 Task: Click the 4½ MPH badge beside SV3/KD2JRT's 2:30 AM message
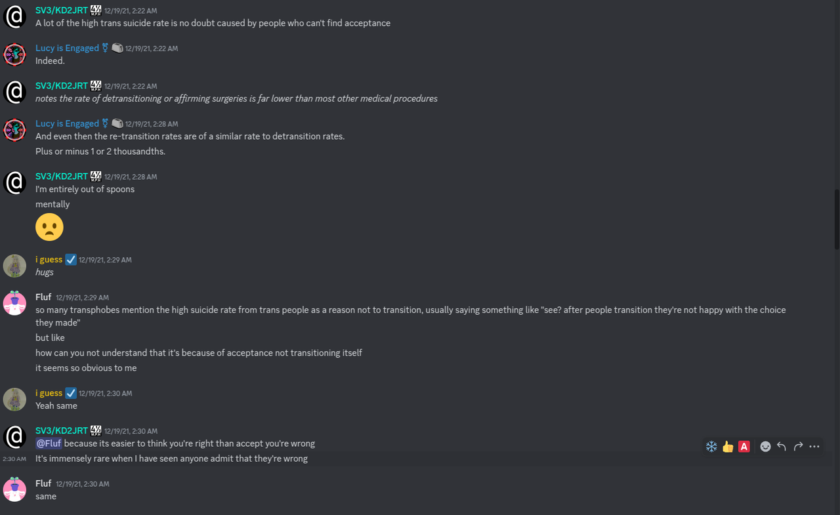click(x=96, y=431)
